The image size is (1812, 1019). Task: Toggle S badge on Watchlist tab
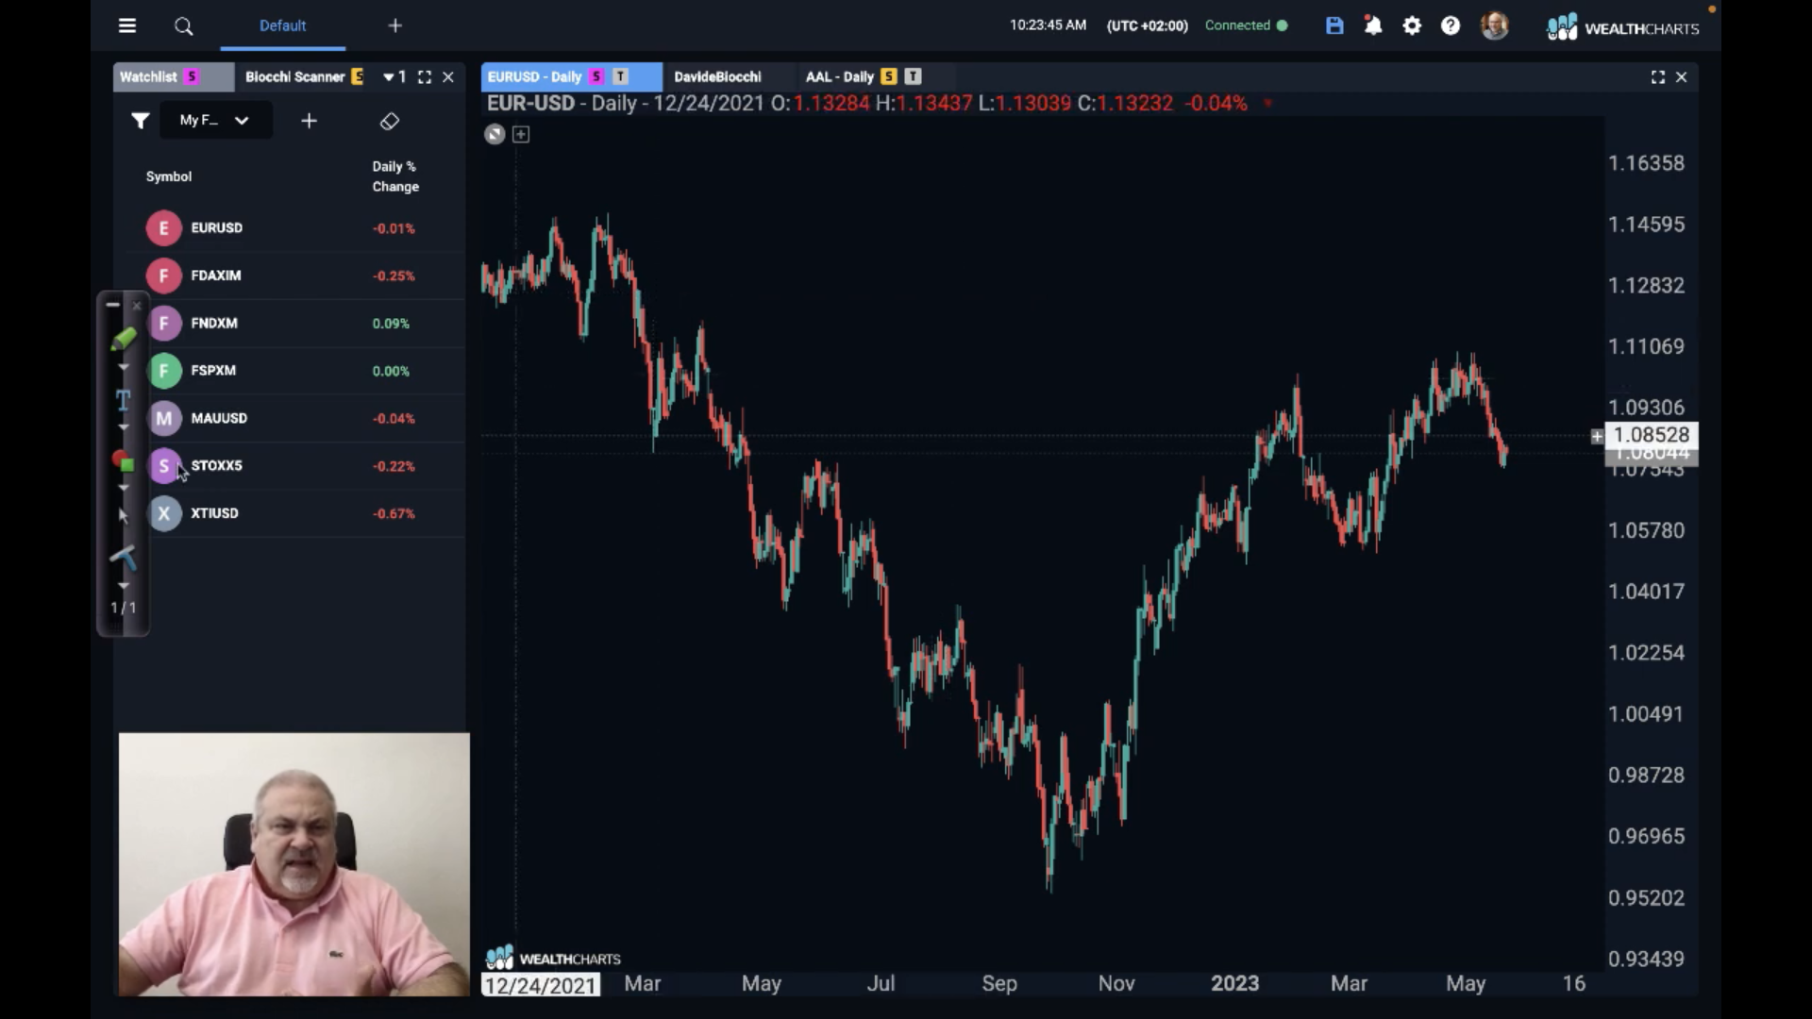click(x=192, y=76)
